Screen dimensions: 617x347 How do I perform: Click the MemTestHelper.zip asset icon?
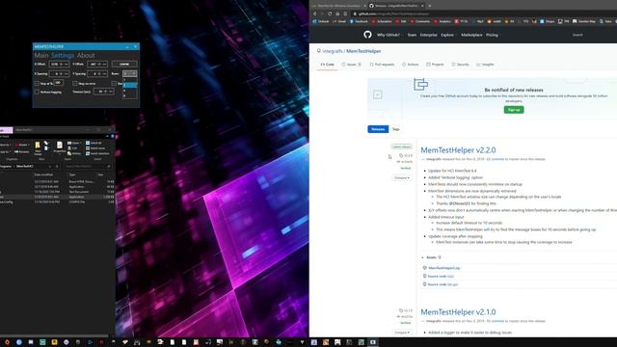[424, 268]
